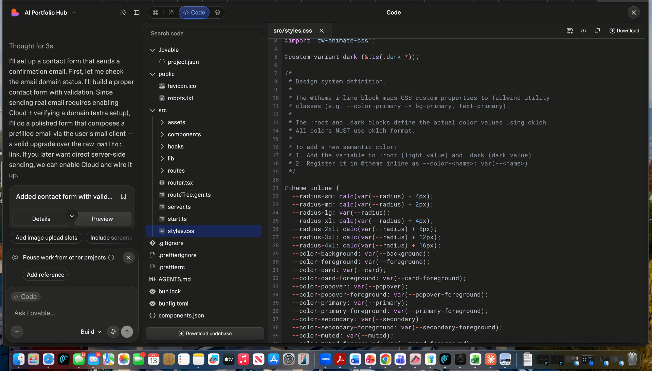Show info about reusing other projects
This screenshot has height=371, width=652.
tap(111, 258)
